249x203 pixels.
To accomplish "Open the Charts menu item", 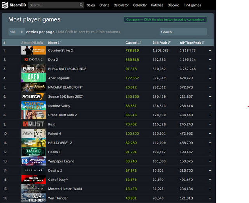I will point(104,5).
